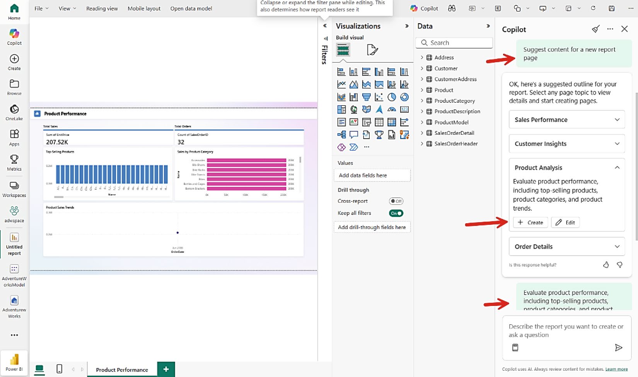Expand the Sales Performance section
This screenshot has width=638, height=377.
[567, 120]
